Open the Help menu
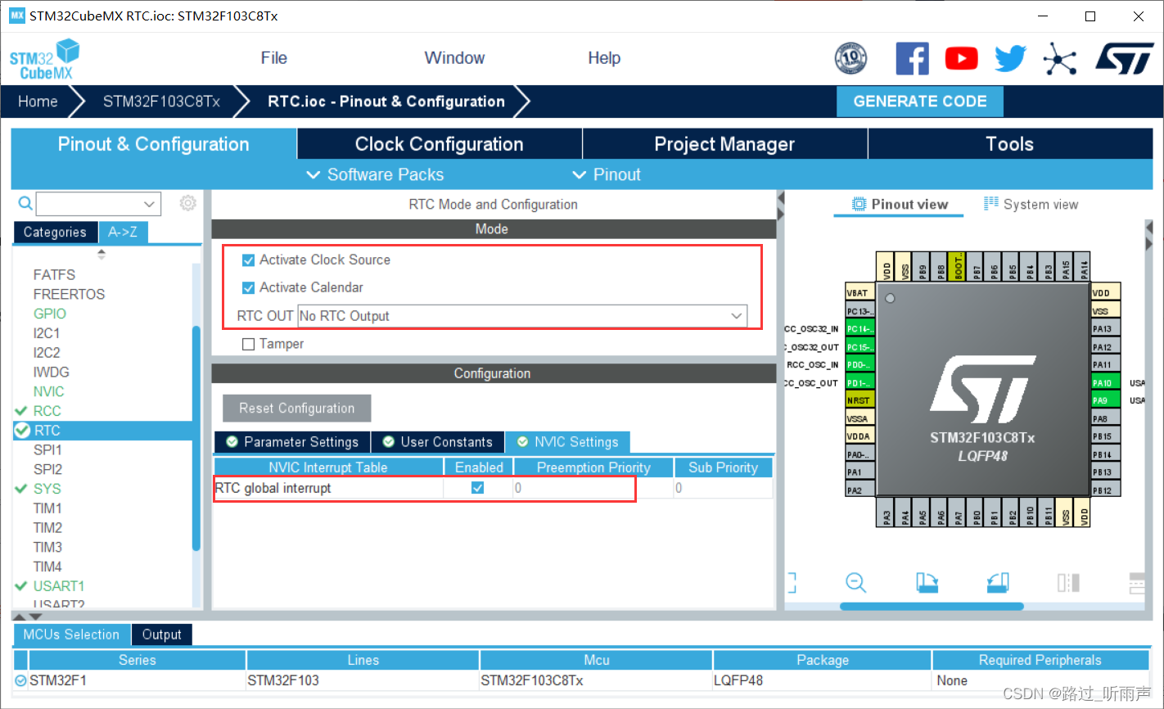 [604, 58]
